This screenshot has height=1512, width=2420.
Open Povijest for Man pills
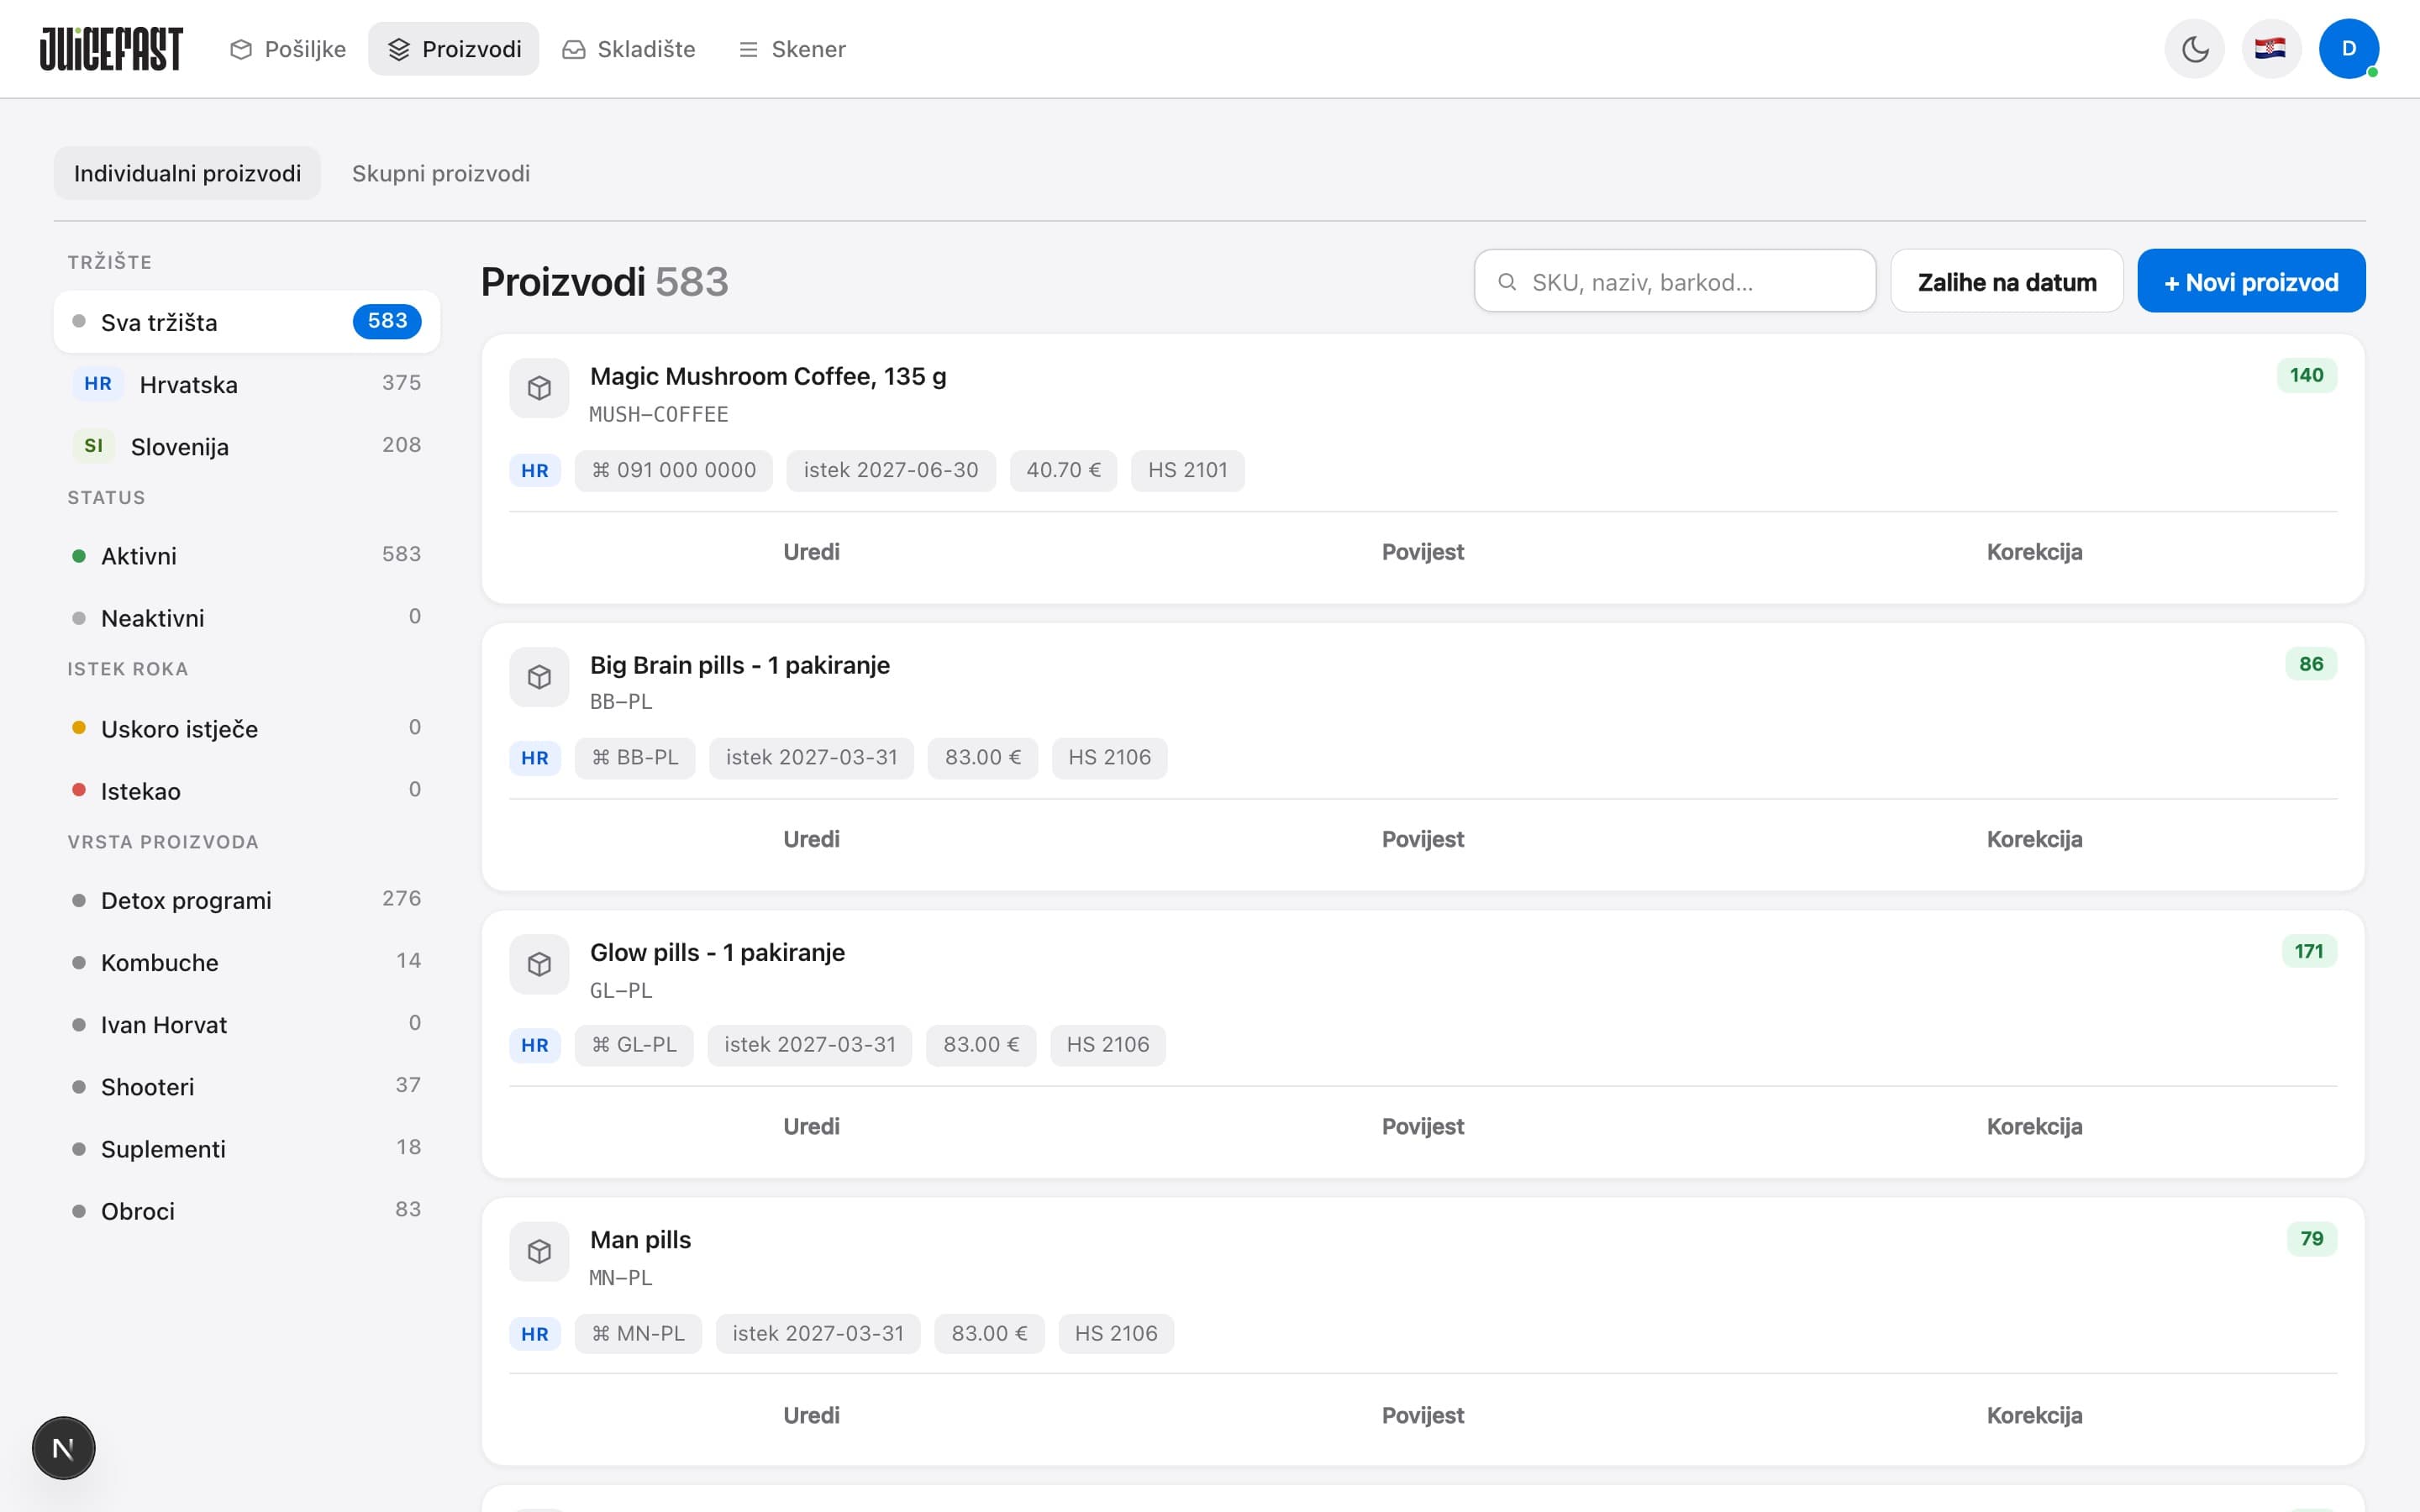[1423, 1415]
